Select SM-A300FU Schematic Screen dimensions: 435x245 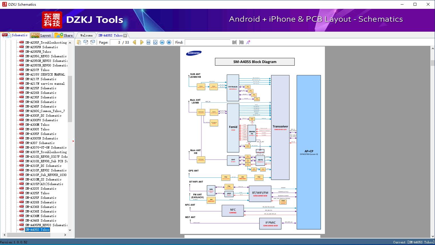tap(41, 120)
